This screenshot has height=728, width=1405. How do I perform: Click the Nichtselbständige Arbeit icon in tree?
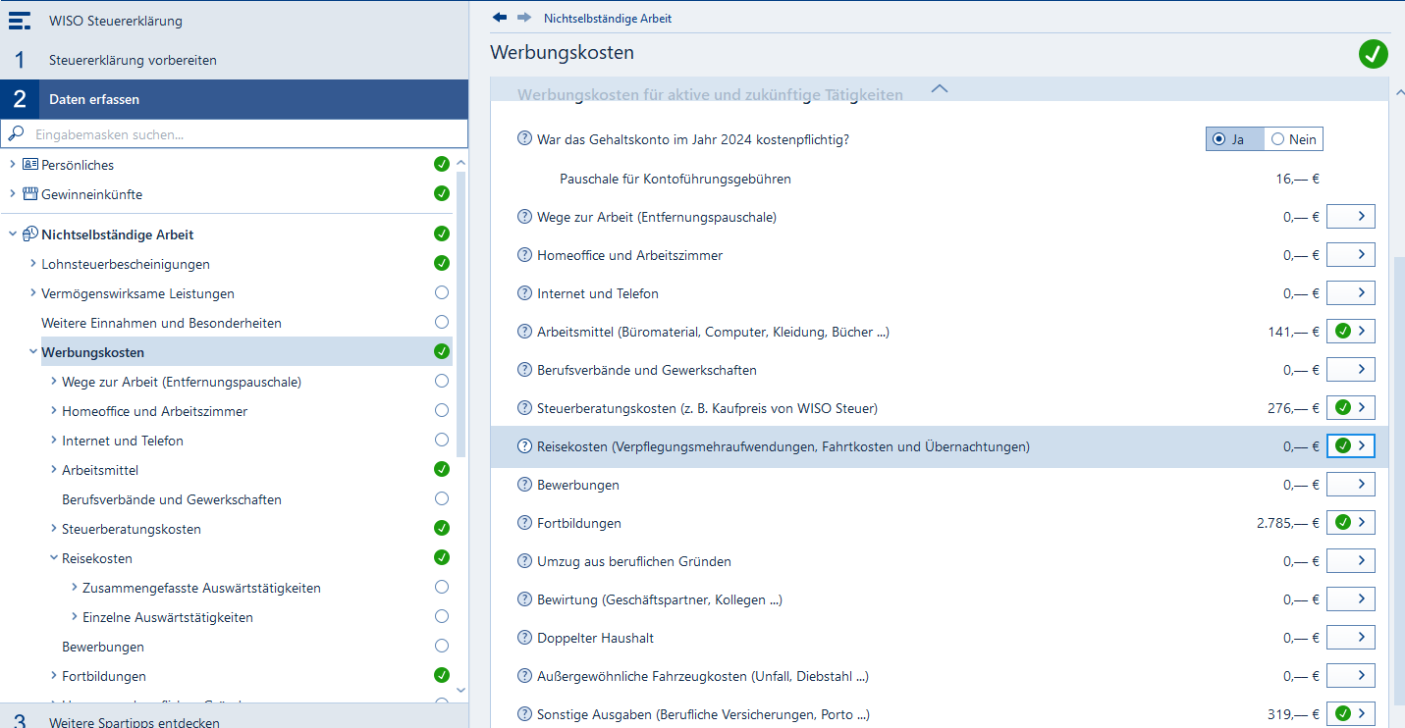coord(29,234)
